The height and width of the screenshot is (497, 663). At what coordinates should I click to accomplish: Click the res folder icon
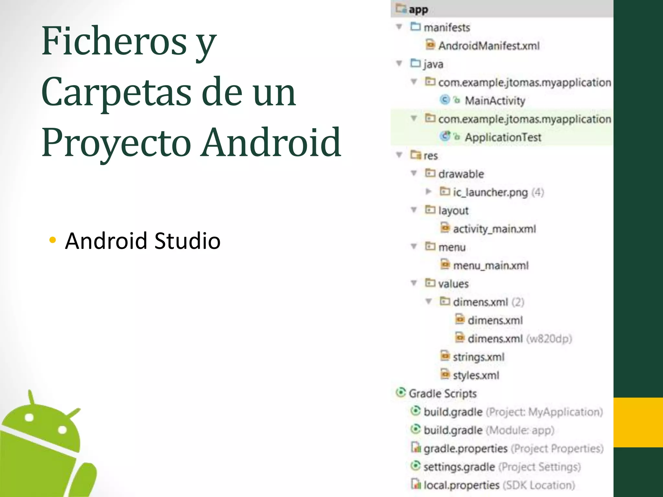(x=415, y=155)
